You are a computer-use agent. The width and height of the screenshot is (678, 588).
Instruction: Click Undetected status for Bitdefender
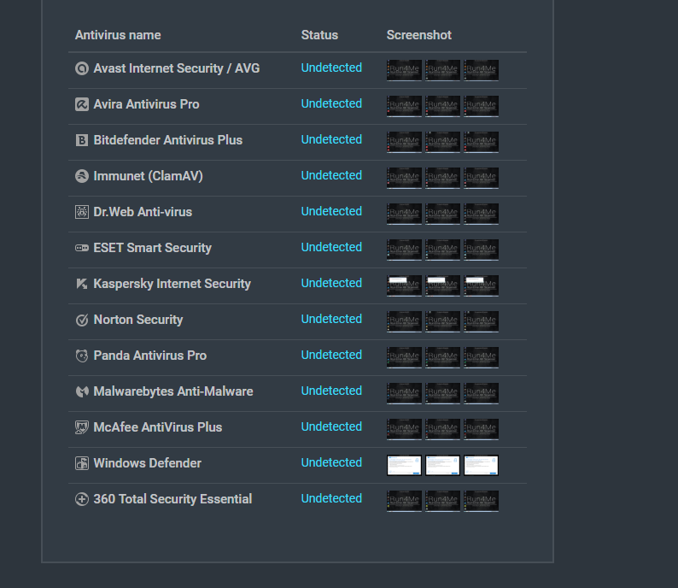click(331, 139)
